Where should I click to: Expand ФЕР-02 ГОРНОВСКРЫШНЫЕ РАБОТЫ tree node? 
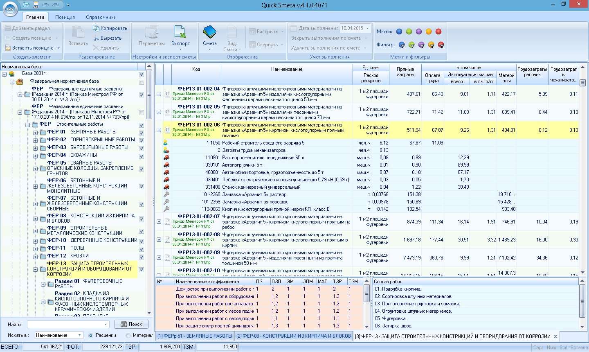[35, 140]
